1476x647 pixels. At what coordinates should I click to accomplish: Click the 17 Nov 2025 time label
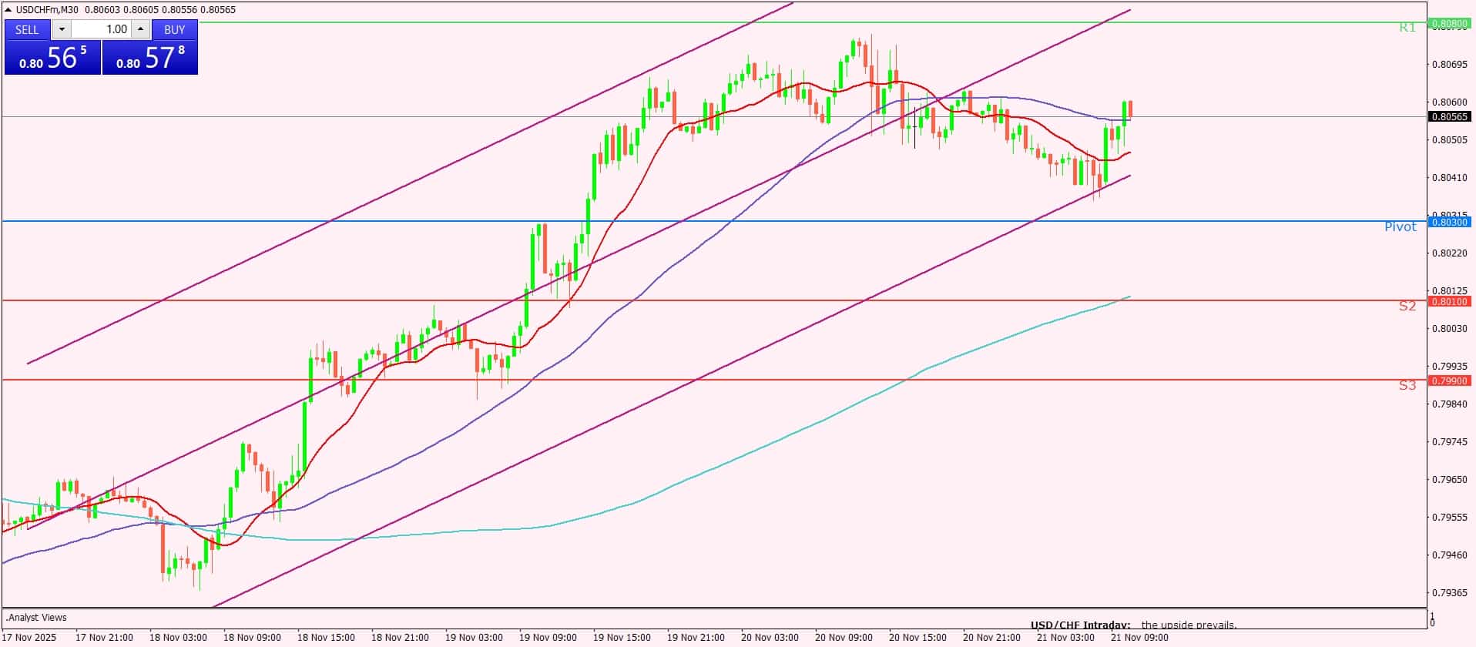(30, 638)
